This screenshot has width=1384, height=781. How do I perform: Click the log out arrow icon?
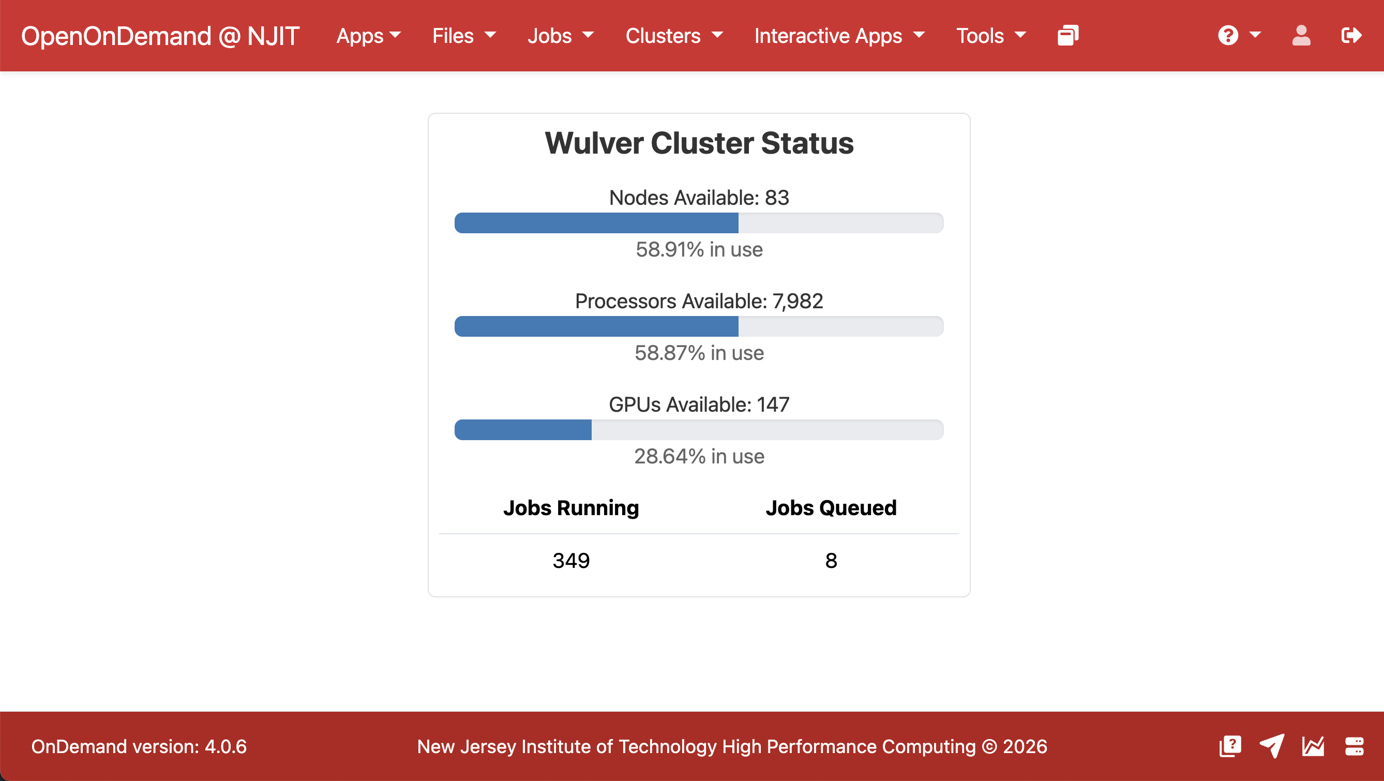1351,36
